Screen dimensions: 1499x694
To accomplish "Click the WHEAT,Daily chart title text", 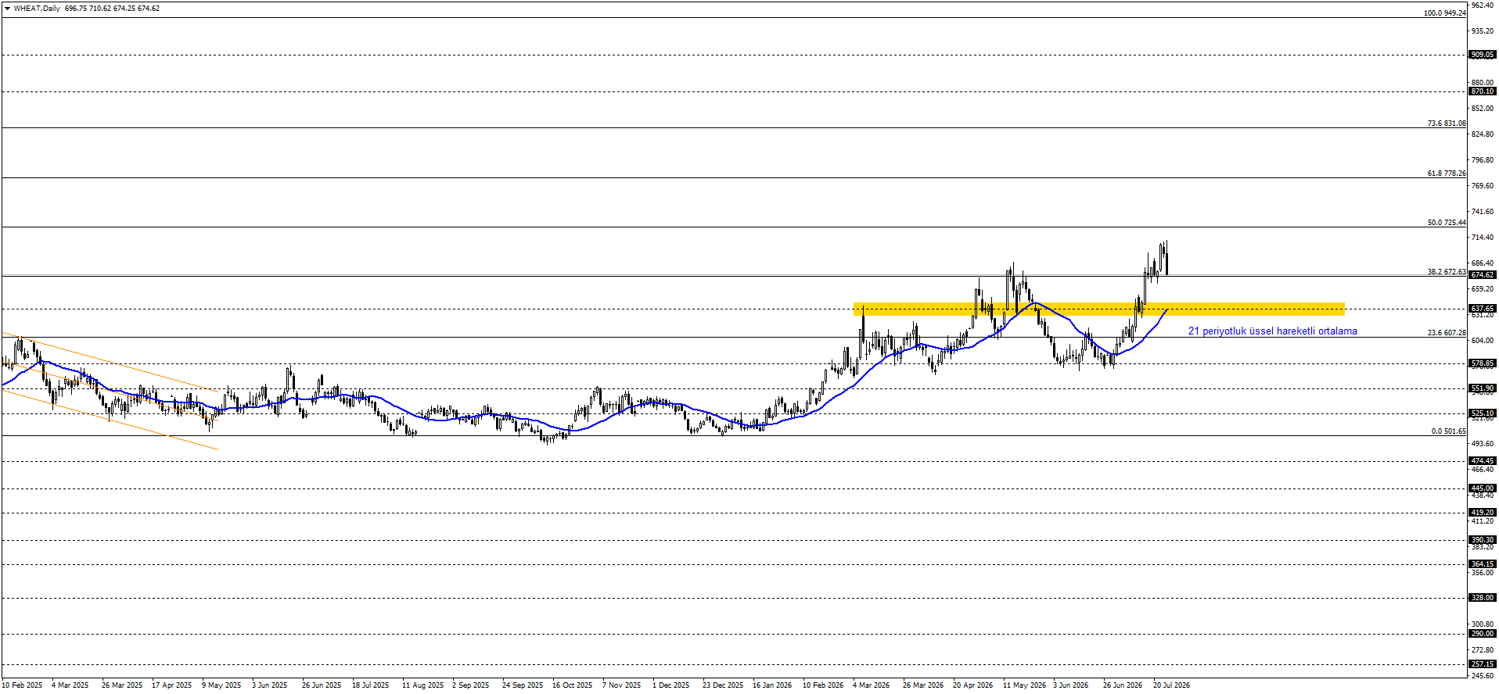I will [37, 9].
